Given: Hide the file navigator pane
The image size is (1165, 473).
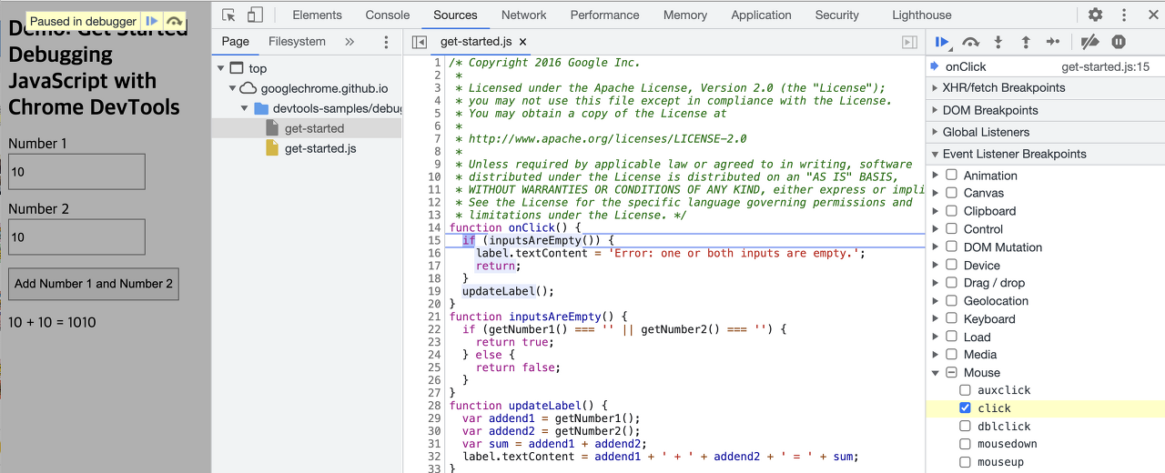Looking at the screenshot, I should (x=419, y=42).
